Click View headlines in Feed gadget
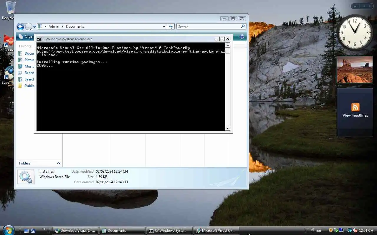 click(x=355, y=115)
